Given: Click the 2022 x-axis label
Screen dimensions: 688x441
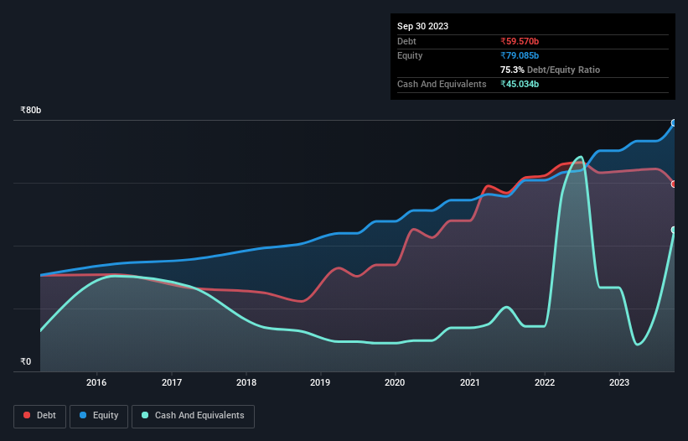Looking at the screenshot, I should coord(545,382).
